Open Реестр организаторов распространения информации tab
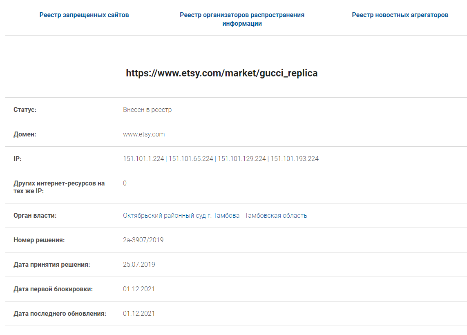Image resolution: width=467 pixels, height=335 pixels. pyautogui.click(x=242, y=19)
